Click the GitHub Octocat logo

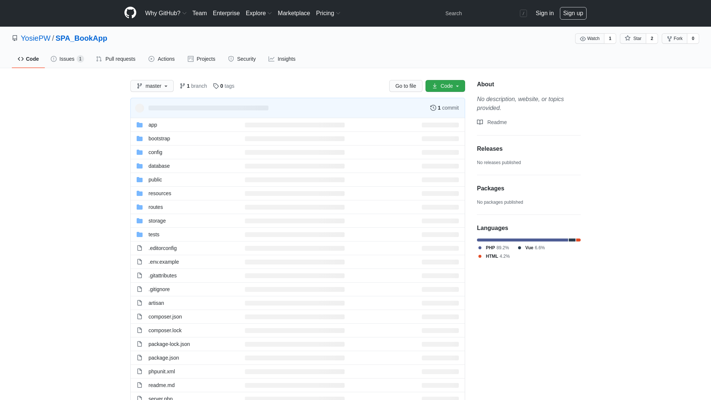[130, 13]
